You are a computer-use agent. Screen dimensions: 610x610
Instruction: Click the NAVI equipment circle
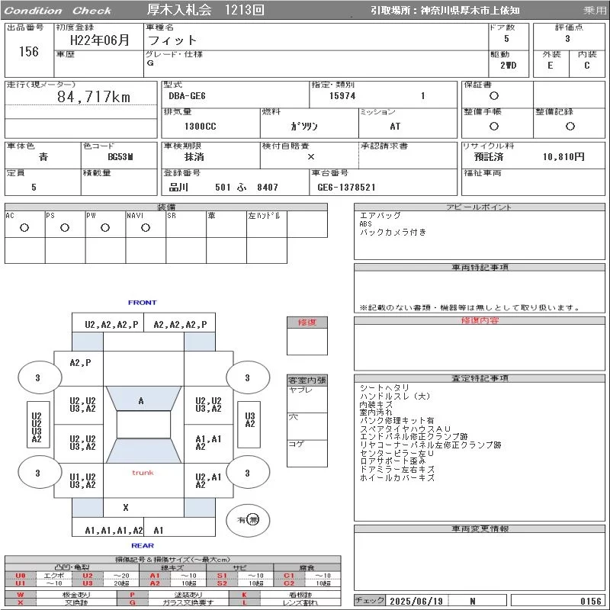[x=146, y=227]
